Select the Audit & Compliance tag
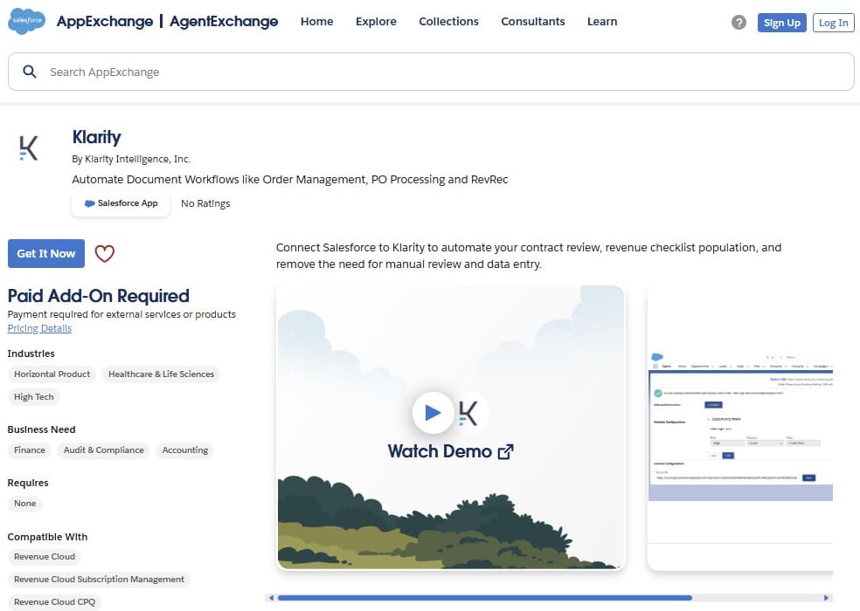 point(104,450)
